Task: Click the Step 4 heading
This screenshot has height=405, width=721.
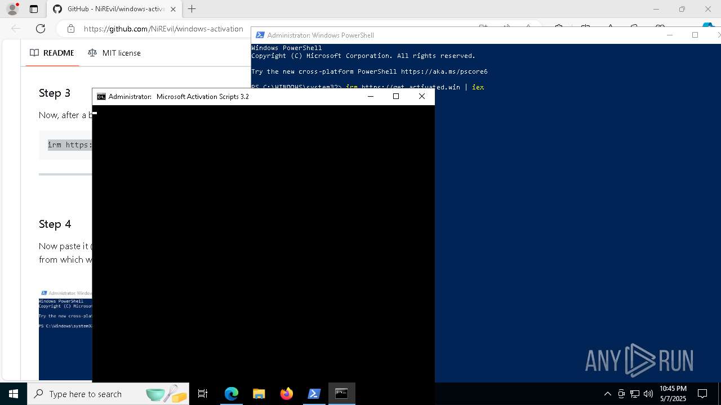Action: tap(55, 224)
